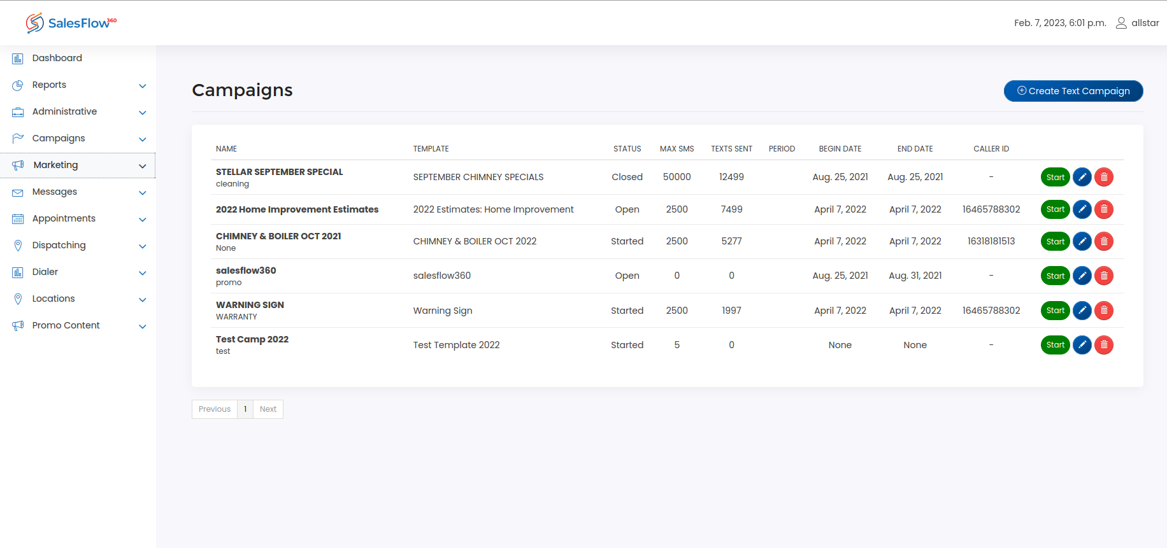Viewport: 1167px width, 548px height.
Task: Open the Appointments sidebar menu
Action: pyautogui.click(x=64, y=218)
